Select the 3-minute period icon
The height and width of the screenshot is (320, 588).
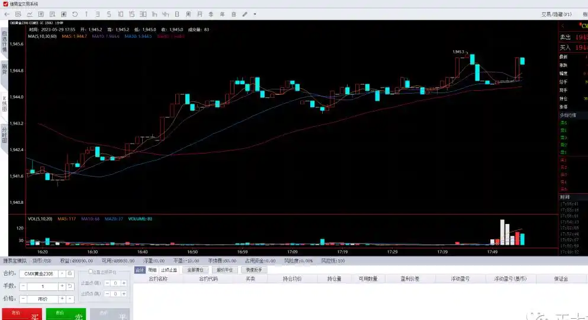coord(98,14)
